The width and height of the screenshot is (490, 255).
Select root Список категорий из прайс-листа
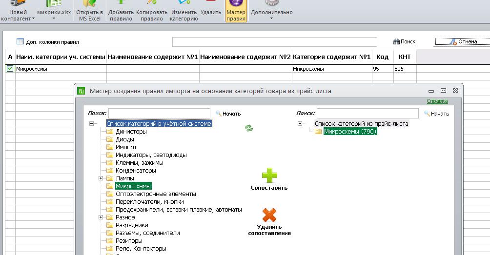coord(361,123)
